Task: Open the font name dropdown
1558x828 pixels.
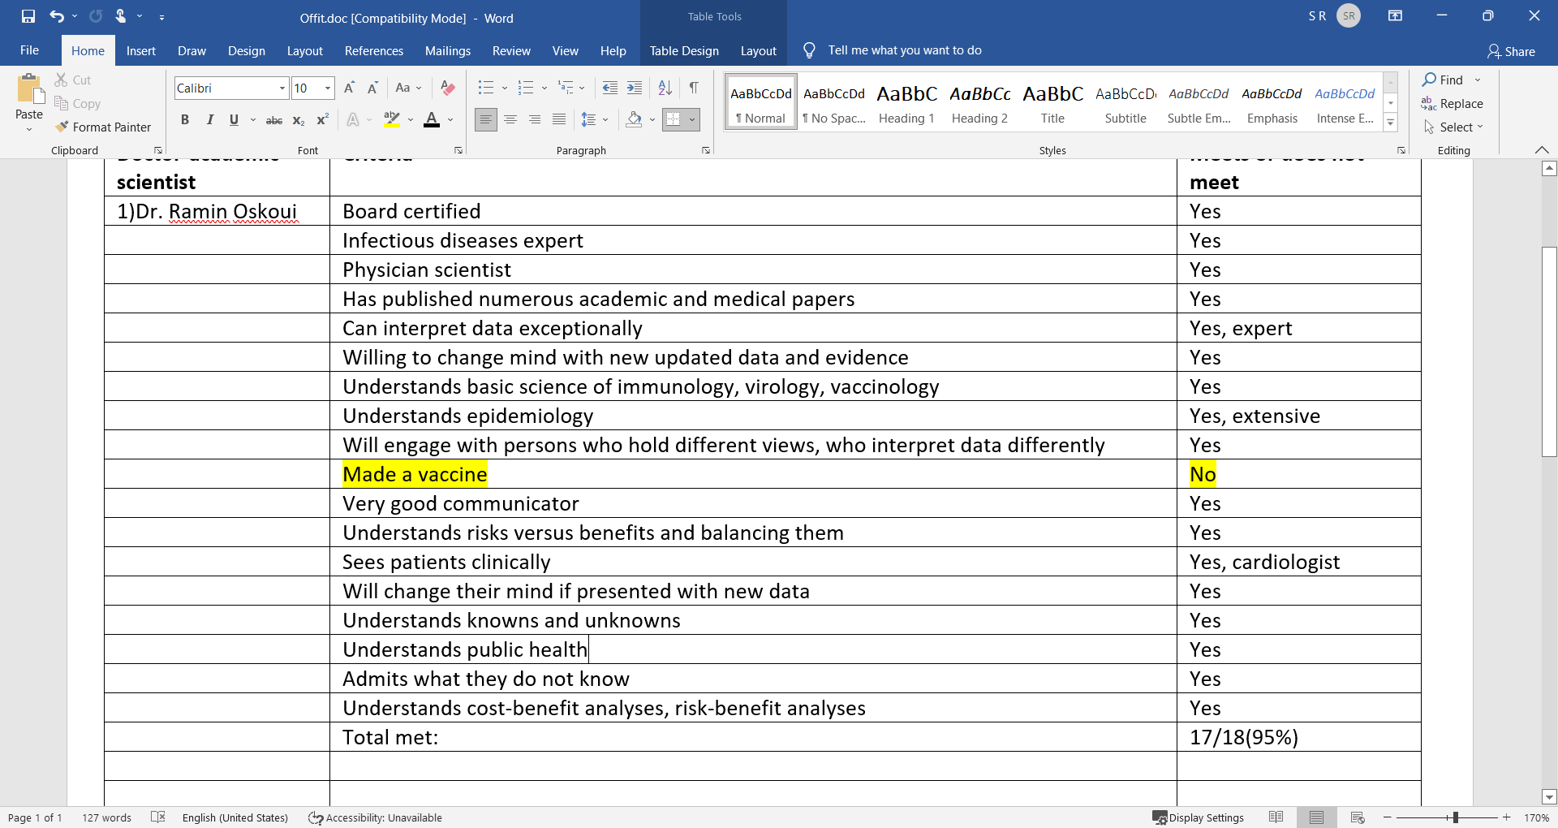Action: [x=282, y=88]
